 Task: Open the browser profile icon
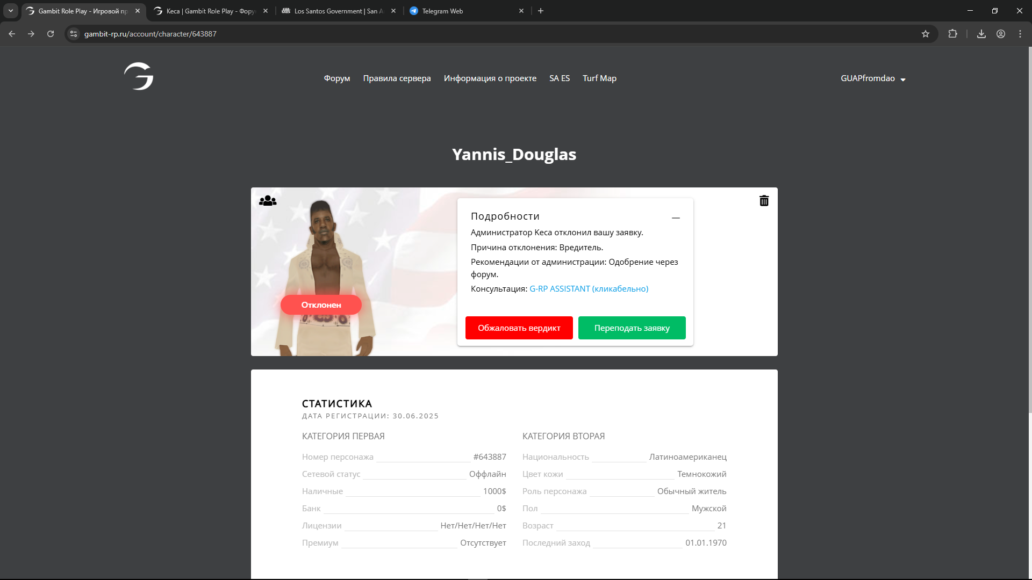(x=1001, y=34)
